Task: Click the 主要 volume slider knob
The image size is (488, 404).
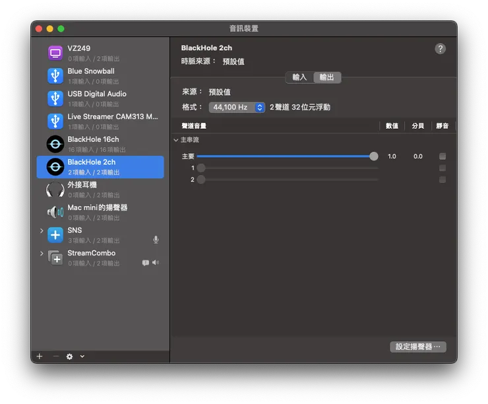Action: click(x=374, y=156)
